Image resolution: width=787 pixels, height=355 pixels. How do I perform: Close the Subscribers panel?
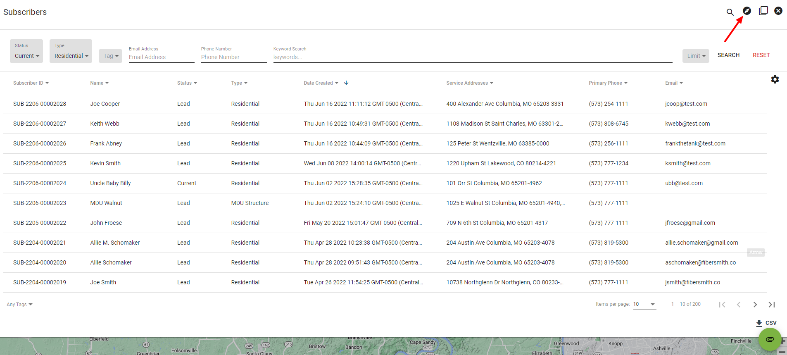[778, 11]
